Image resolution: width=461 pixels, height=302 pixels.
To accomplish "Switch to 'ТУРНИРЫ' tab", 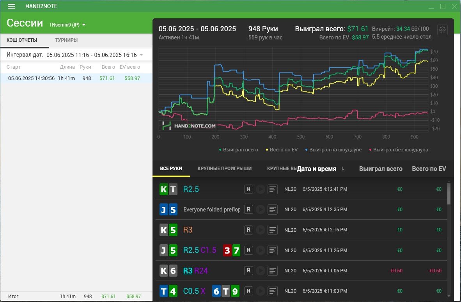I will [x=66, y=40].
